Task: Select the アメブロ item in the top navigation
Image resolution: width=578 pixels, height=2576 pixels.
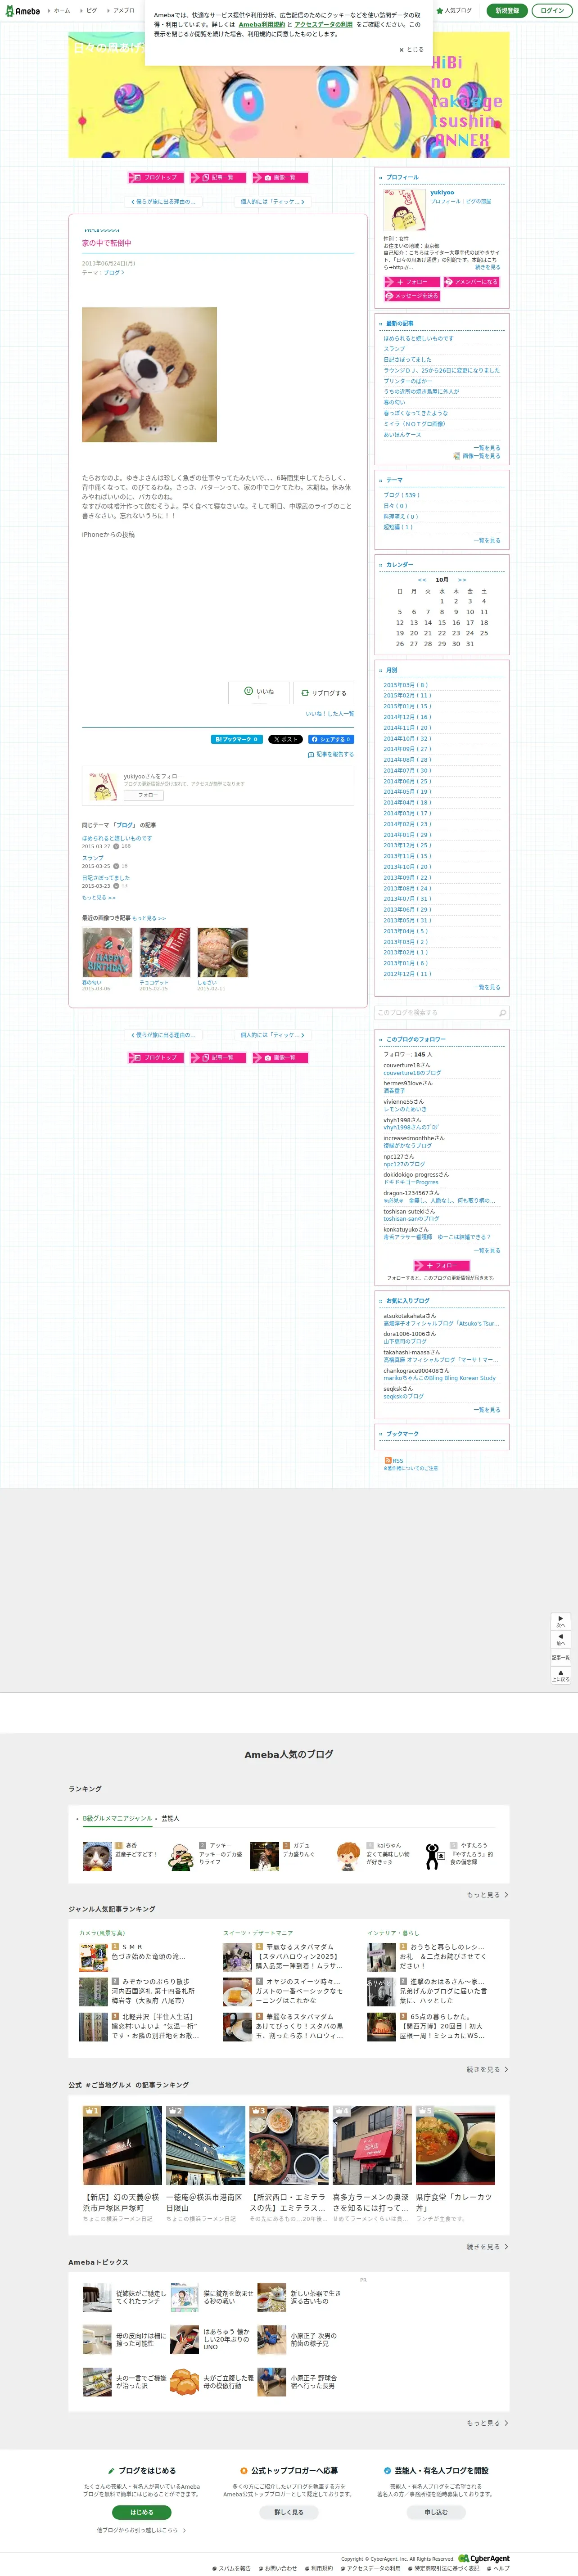Action: [x=123, y=11]
